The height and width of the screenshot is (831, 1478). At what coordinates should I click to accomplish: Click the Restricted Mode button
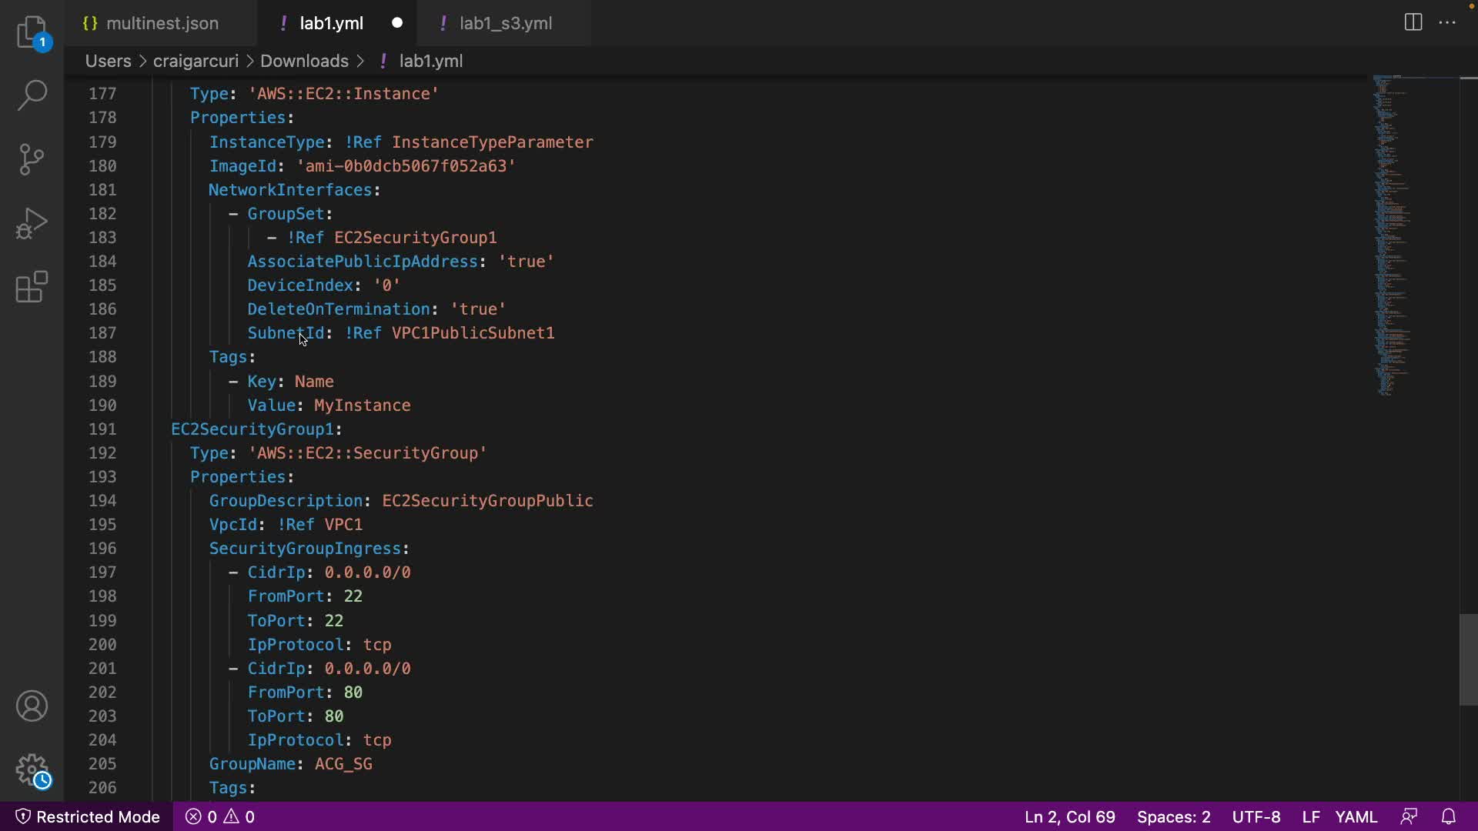[88, 816]
